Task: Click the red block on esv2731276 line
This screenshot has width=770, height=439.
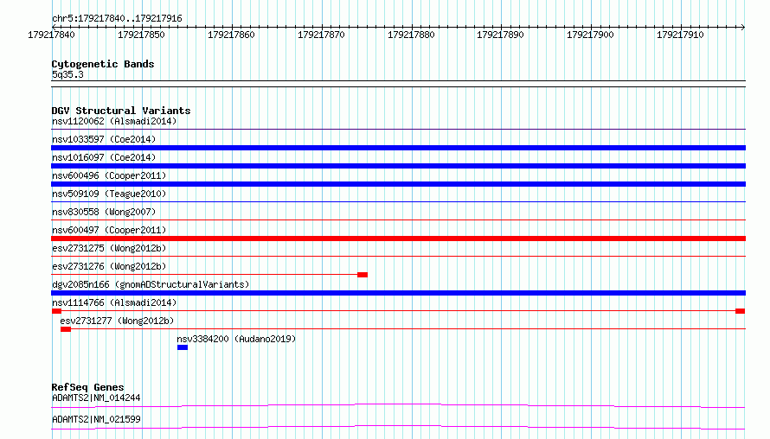Action: pos(363,275)
